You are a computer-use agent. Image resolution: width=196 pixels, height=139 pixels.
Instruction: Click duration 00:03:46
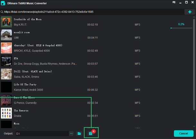93,77
